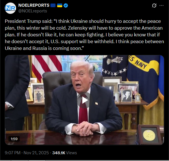This screenshot has height=161, width=169.
Task: Open the 9:07 PM post timestamp
Action: [13, 153]
